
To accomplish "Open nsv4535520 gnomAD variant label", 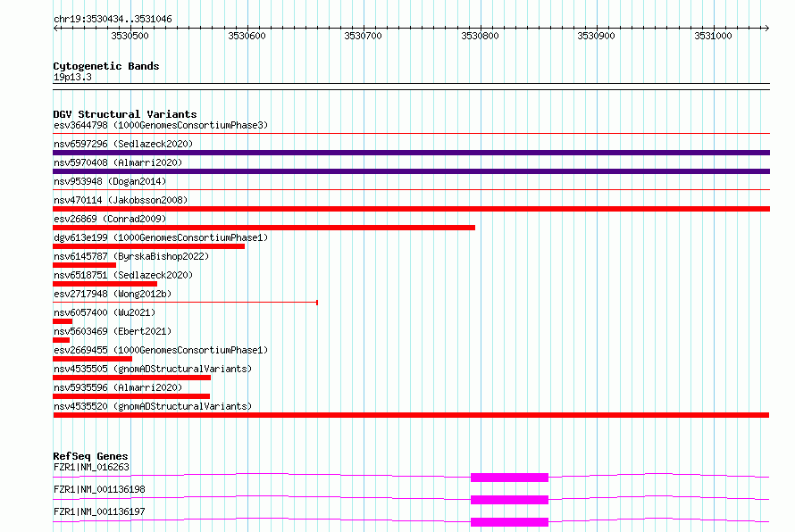I will coord(153,406).
